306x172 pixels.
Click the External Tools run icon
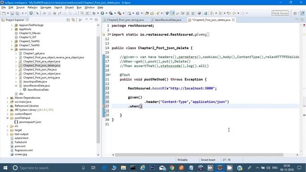tap(120, 13)
